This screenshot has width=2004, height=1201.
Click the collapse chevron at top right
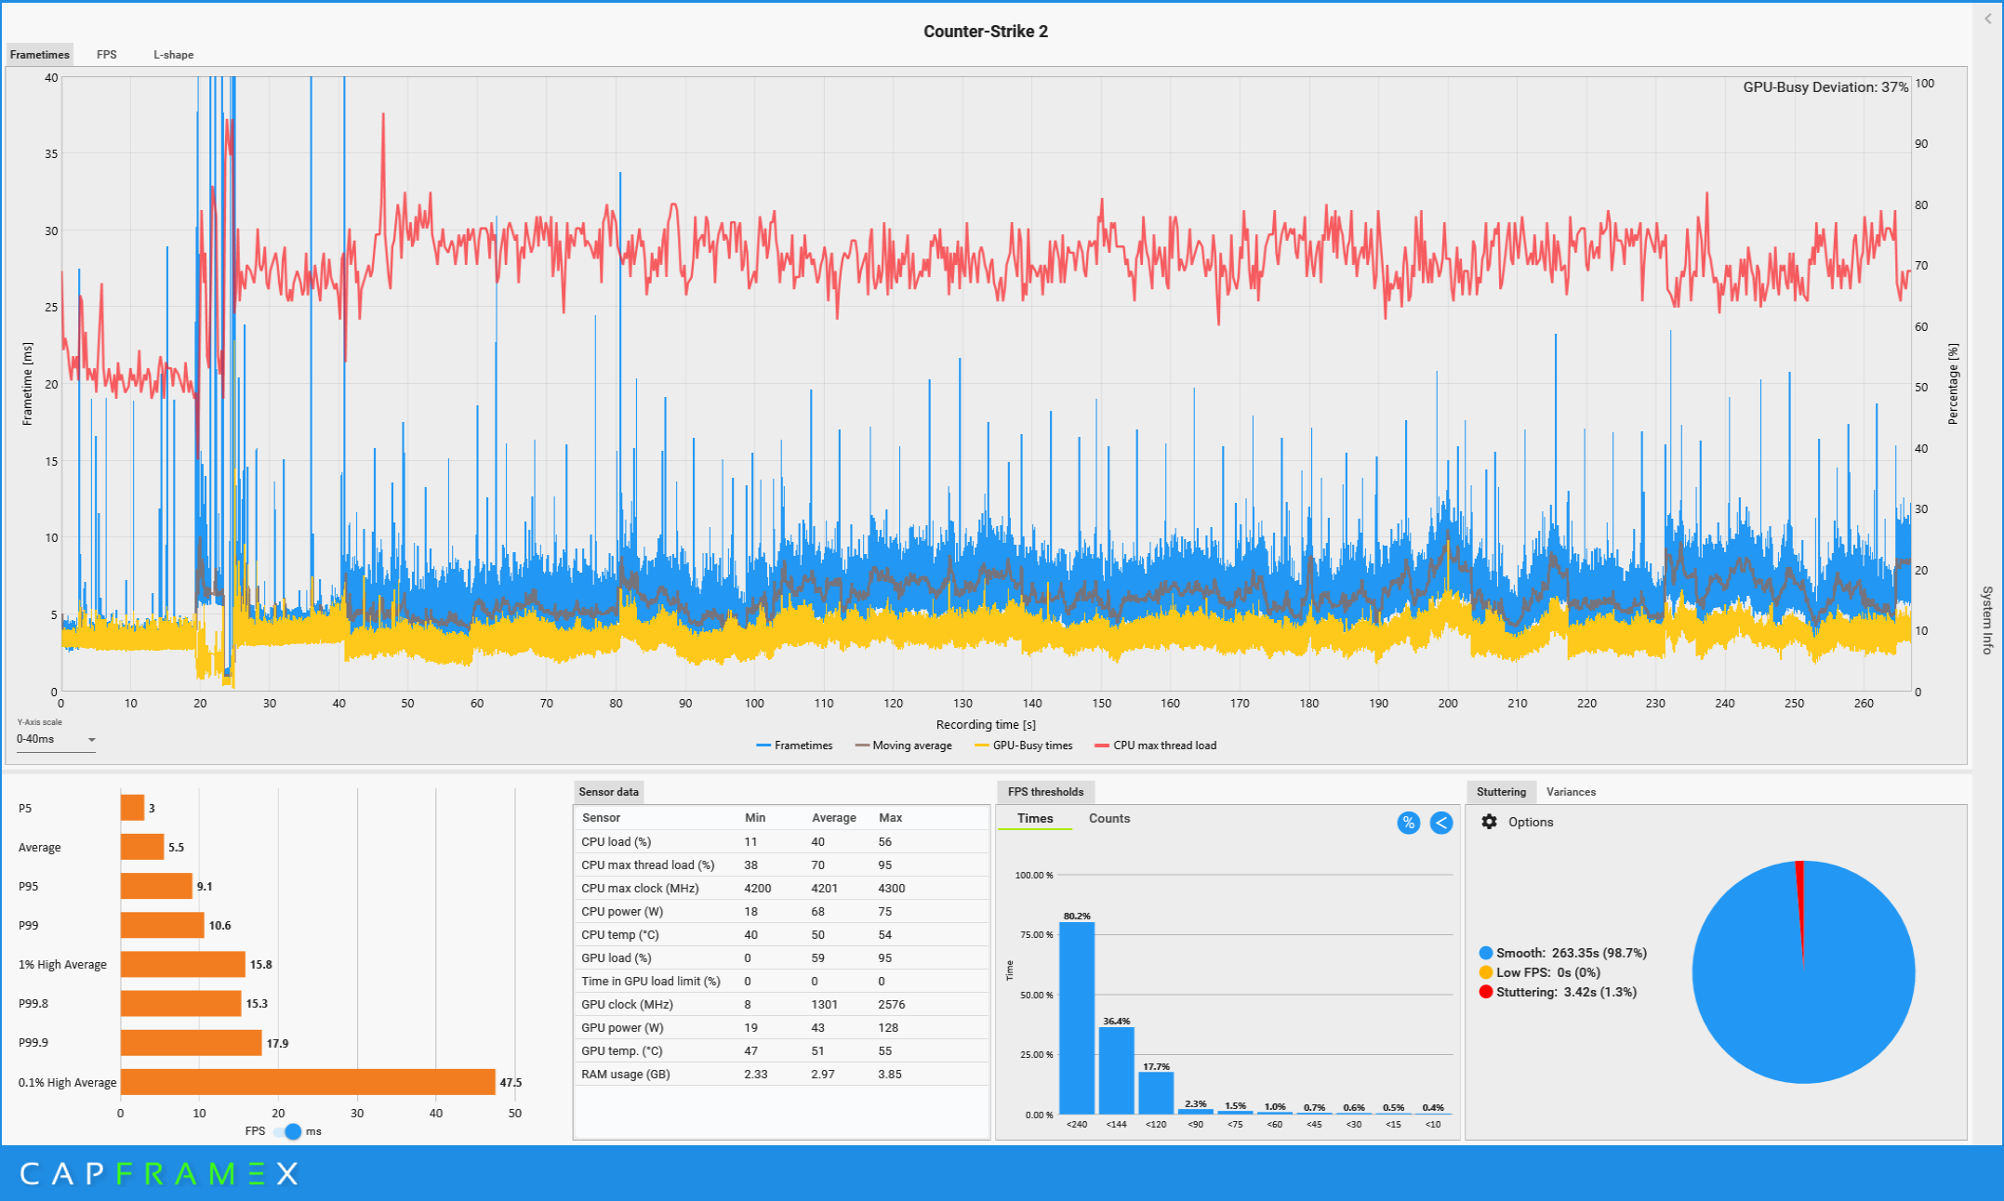(1988, 19)
